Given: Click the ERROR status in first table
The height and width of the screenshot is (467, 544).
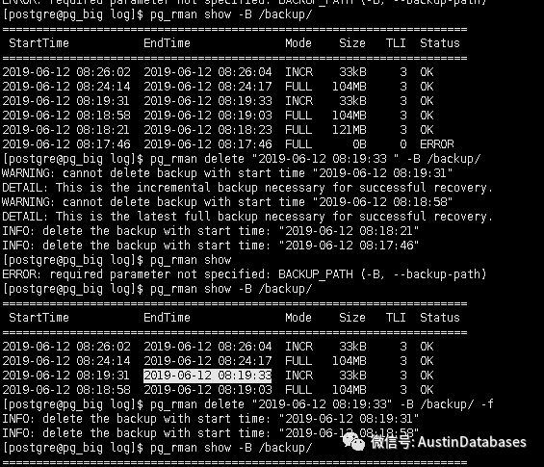Looking at the screenshot, I should pos(437,144).
